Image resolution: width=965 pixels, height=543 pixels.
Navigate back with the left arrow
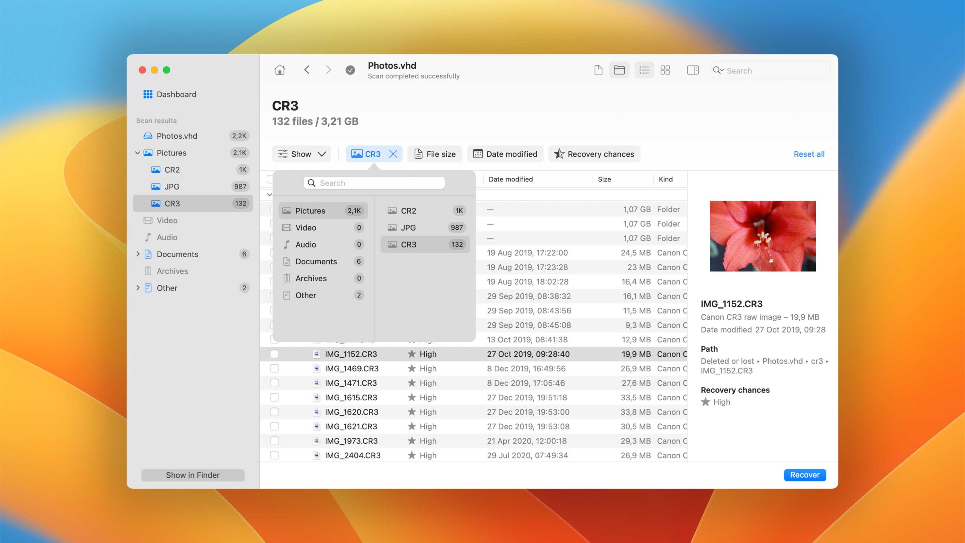click(x=307, y=70)
